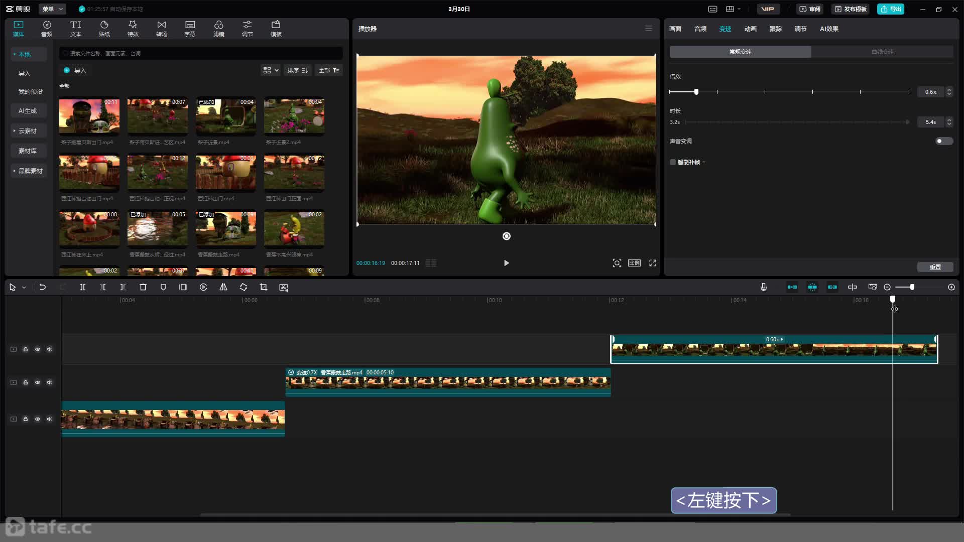This screenshot has width=964, height=542.
Task: Open the 转场 transitions panel
Action: 162,29
